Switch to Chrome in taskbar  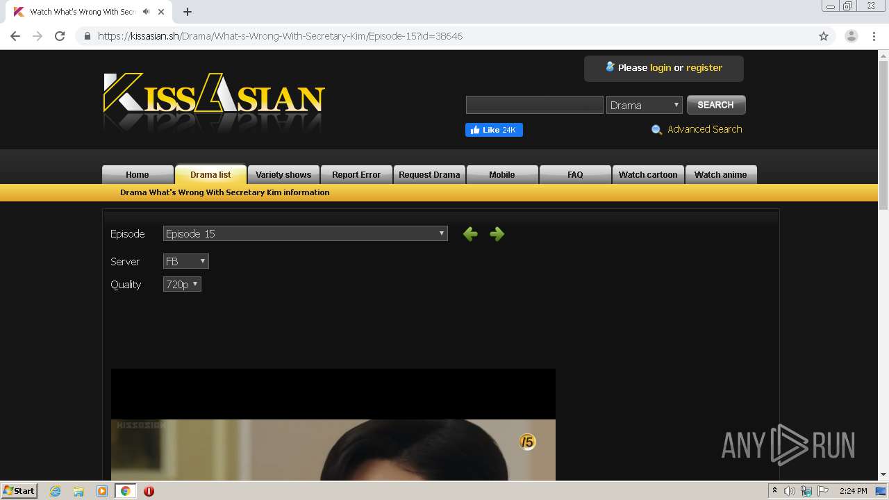click(126, 491)
